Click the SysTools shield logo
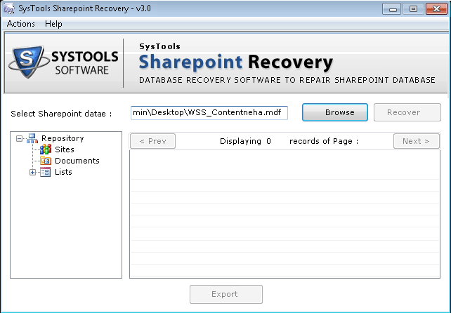 pos(28,61)
